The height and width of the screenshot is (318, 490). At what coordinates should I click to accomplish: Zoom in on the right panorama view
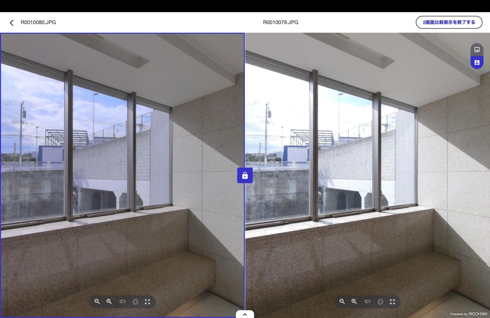pyautogui.click(x=354, y=302)
